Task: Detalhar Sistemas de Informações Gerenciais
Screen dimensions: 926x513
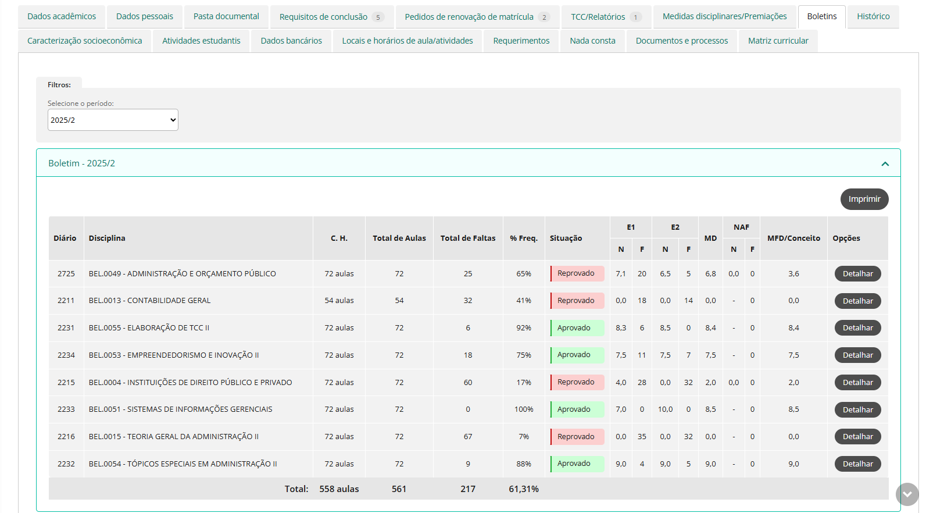Action: [857, 409]
